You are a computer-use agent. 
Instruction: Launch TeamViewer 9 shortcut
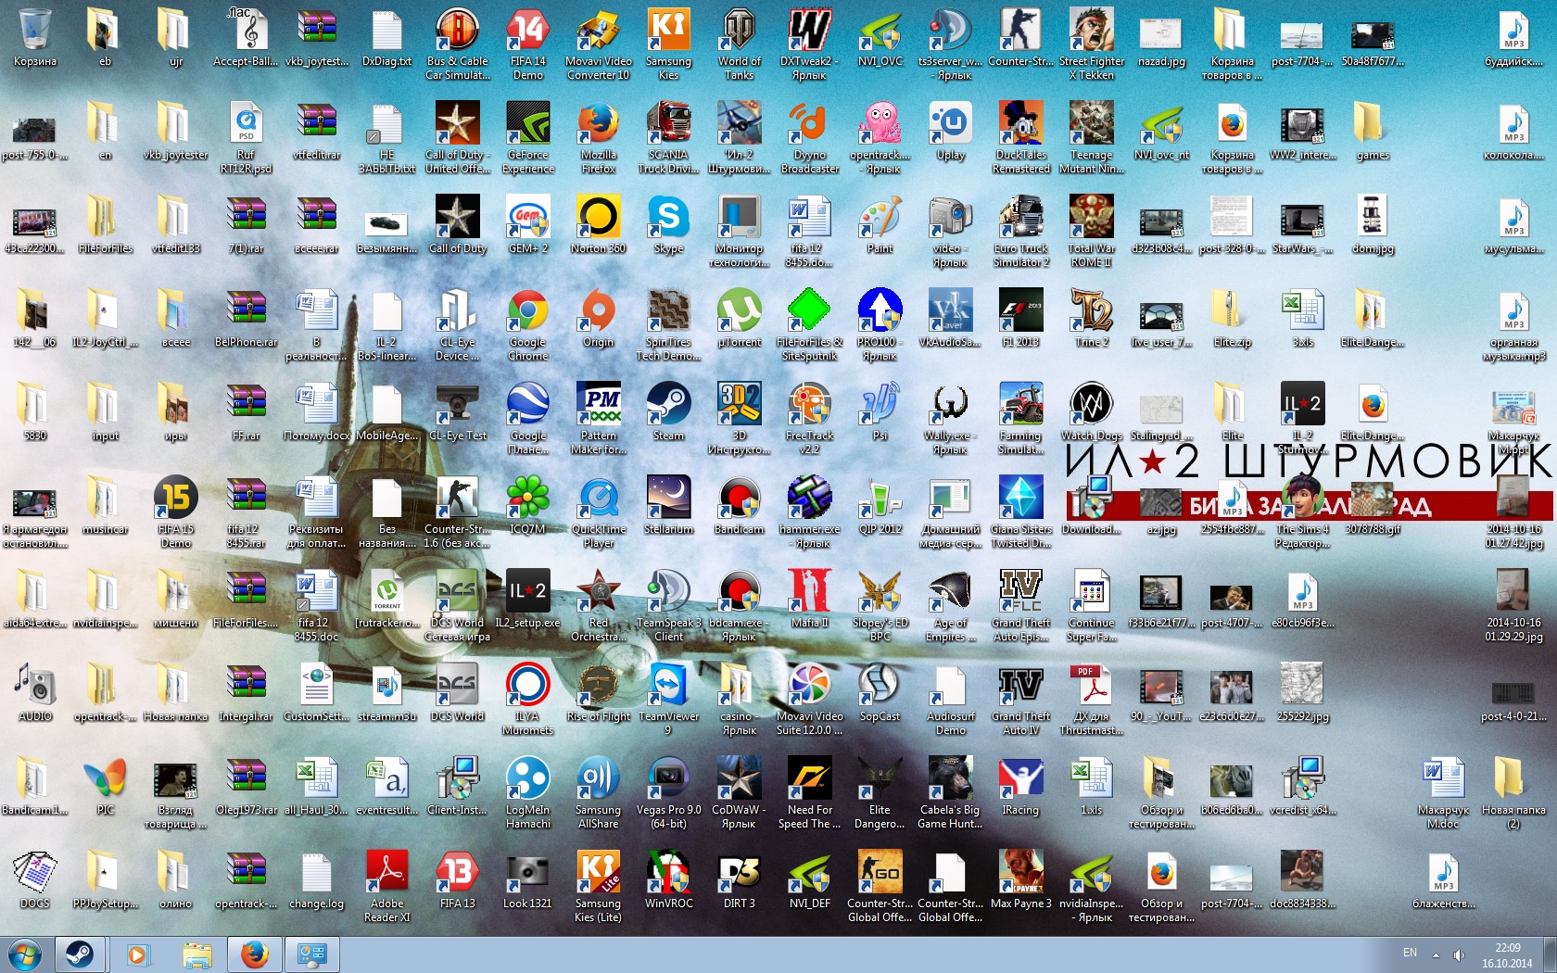668,700
